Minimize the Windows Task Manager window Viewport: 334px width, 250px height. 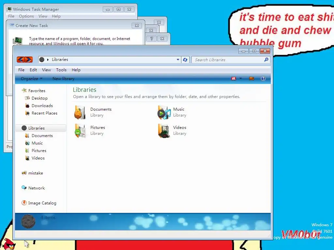tap(108, 9)
